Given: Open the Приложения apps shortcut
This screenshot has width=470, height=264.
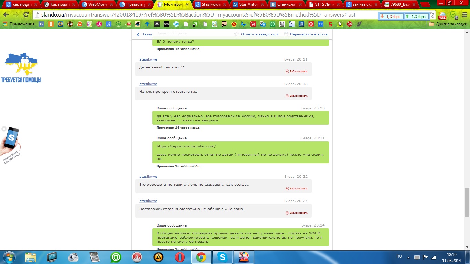Looking at the screenshot, I should pyautogui.click(x=19, y=24).
